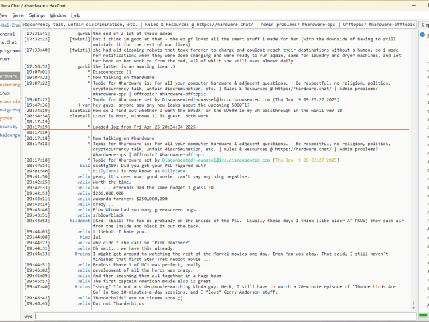Select the general channel entry

[x=7, y=33]
